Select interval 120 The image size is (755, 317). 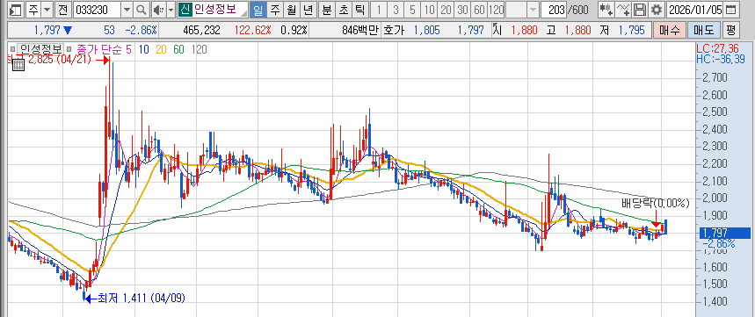(496, 9)
